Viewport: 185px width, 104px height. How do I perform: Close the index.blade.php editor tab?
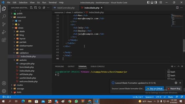(x=101, y=8)
